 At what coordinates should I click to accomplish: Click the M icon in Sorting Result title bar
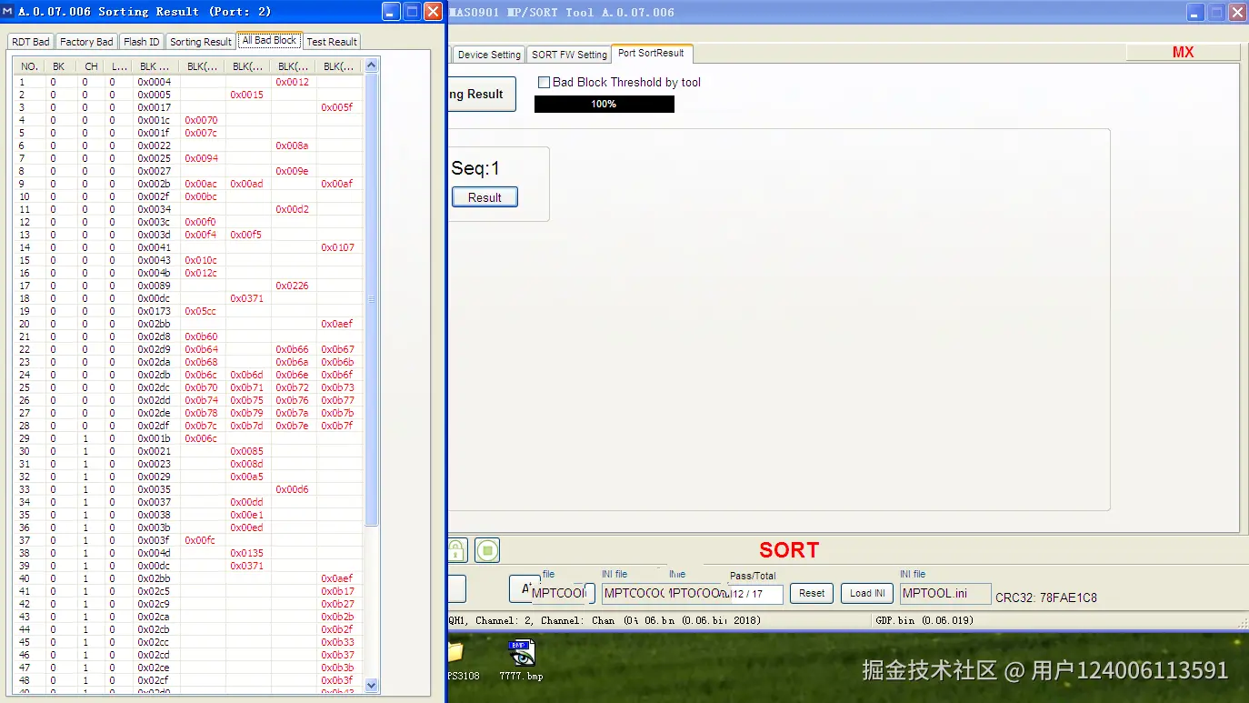pyautogui.click(x=9, y=11)
